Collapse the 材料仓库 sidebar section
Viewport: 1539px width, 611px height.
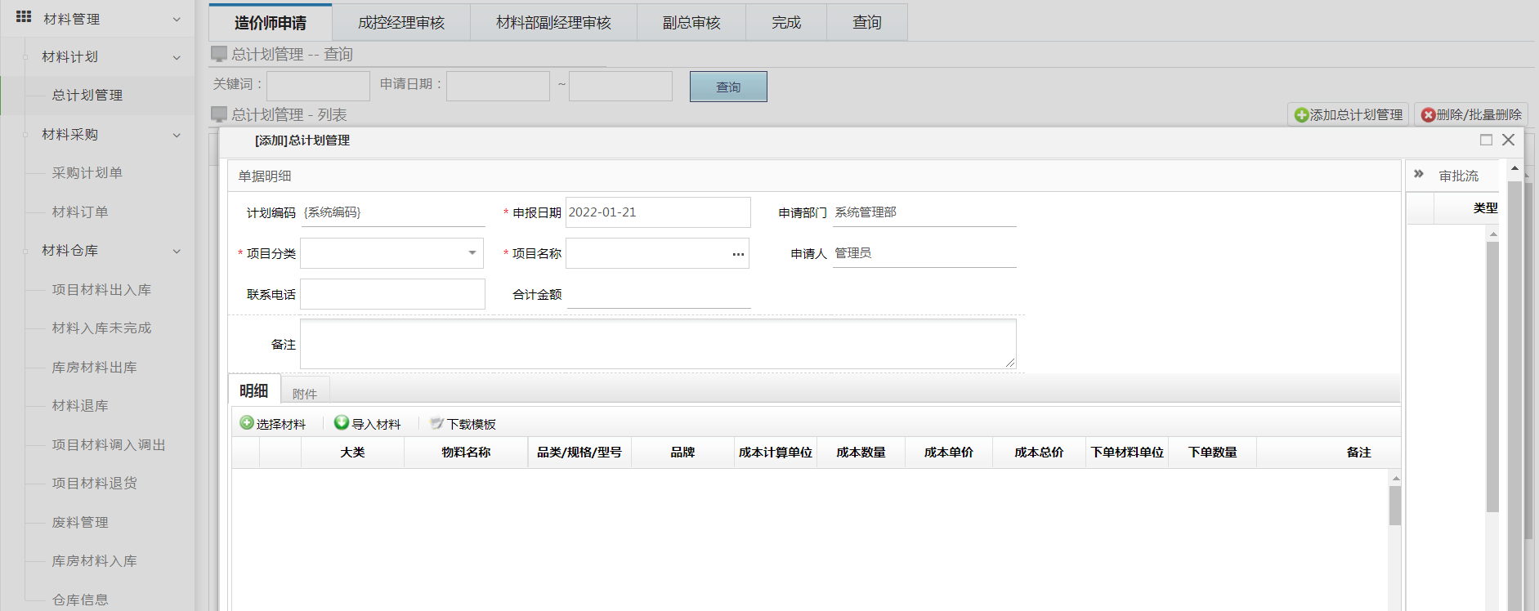click(177, 252)
